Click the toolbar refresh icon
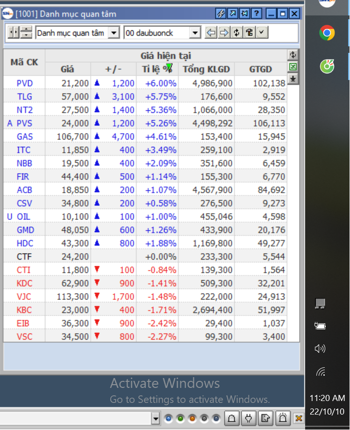 coord(236,33)
